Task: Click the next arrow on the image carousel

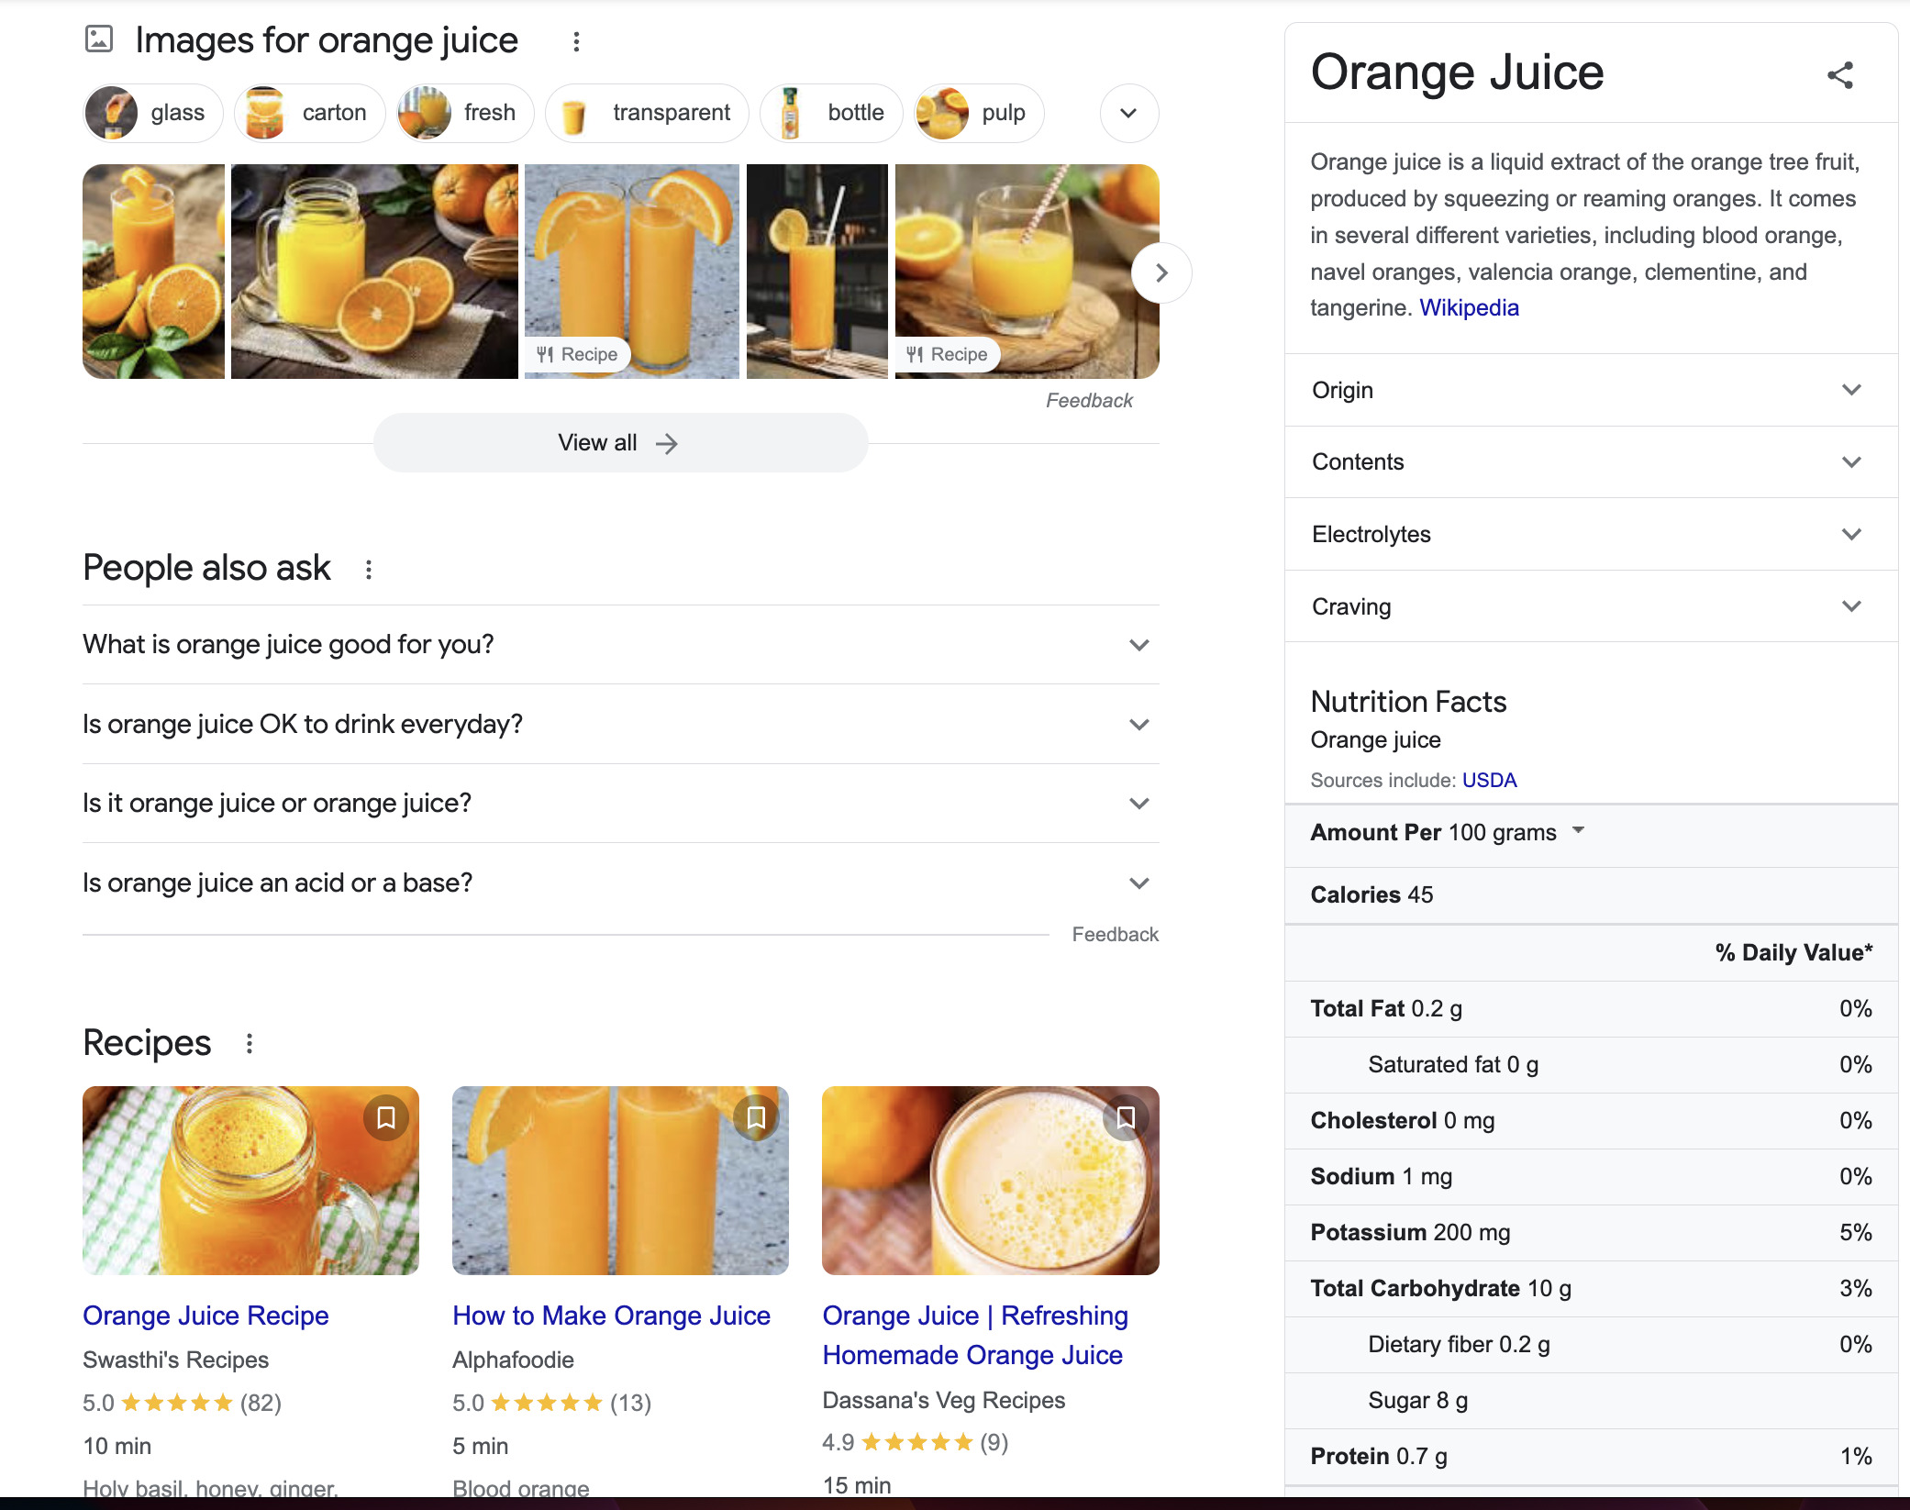Action: click(x=1161, y=272)
